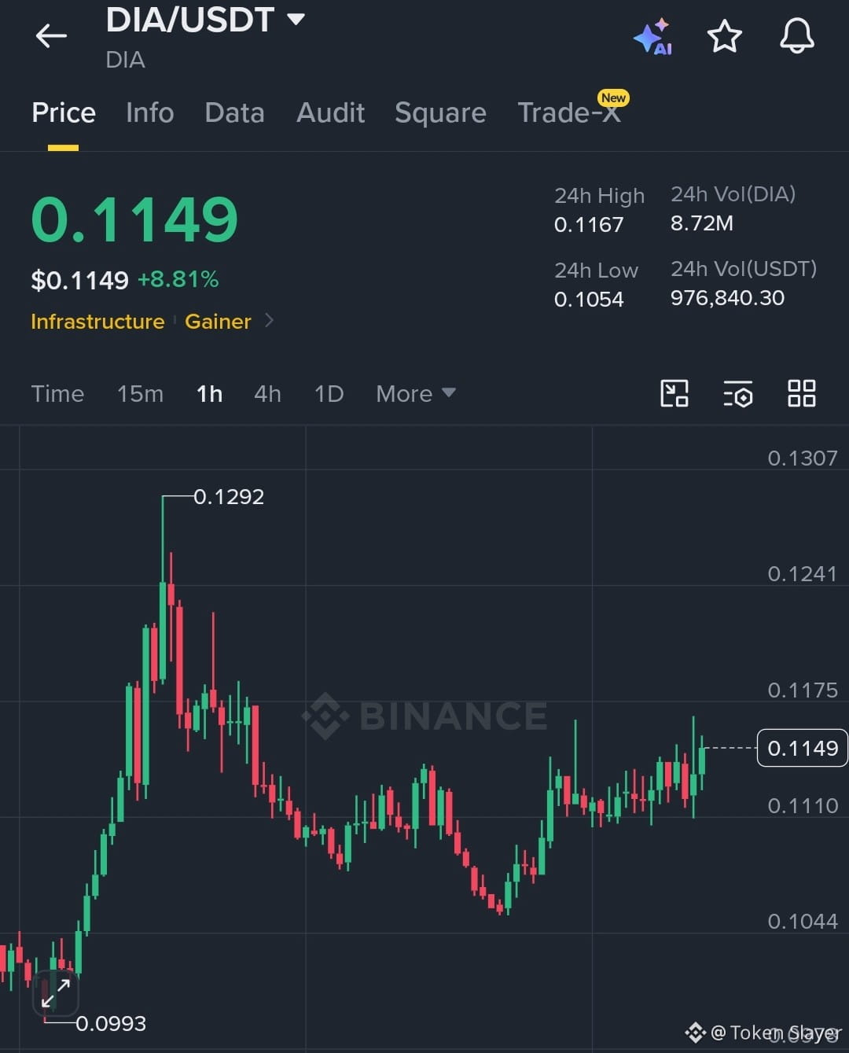Viewport: 849px width, 1053px height.
Task: Tap the 0.1292 high marker on the chart
Action: 229,496
